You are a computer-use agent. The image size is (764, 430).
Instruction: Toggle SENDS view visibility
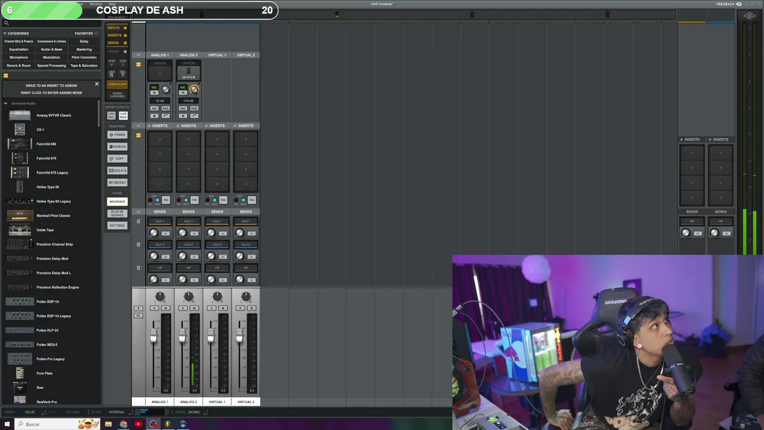117,43
